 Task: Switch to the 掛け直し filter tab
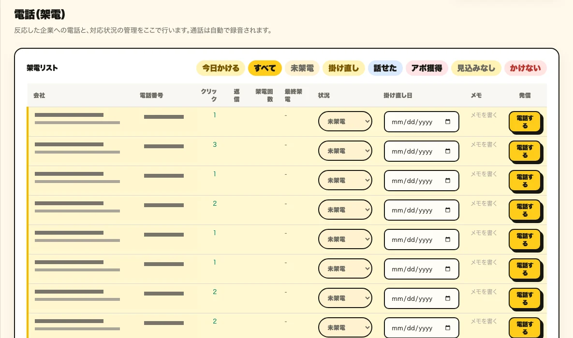(x=343, y=68)
